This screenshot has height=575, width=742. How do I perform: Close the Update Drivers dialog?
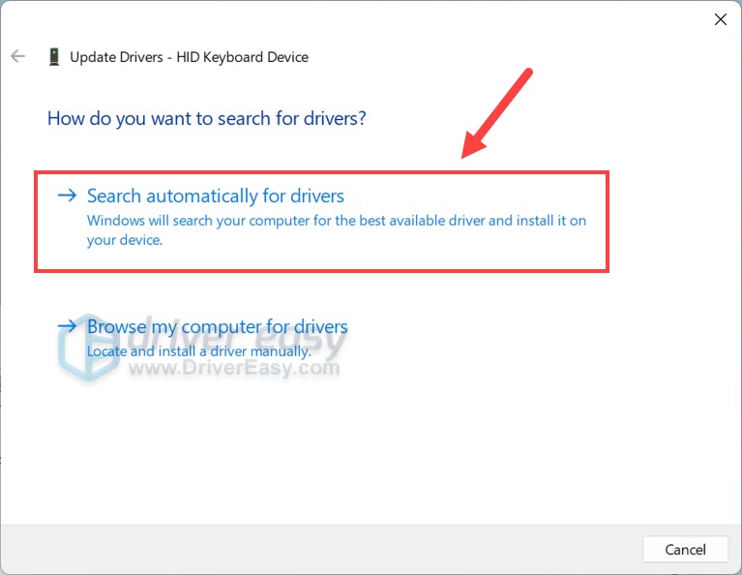tap(720, 19)
